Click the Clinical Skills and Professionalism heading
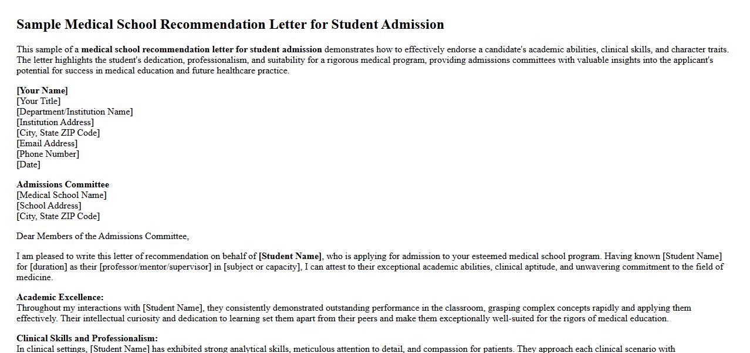 click(x=87, y=338)
